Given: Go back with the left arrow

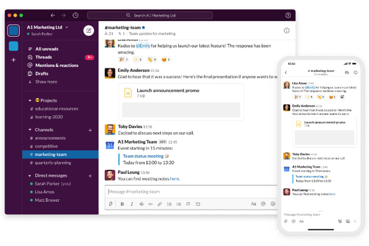Looking at the screenshot, I should pos(52,16).
